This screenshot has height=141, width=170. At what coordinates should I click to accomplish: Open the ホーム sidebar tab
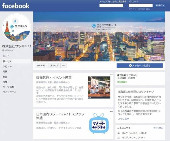[x=6, y=56]
